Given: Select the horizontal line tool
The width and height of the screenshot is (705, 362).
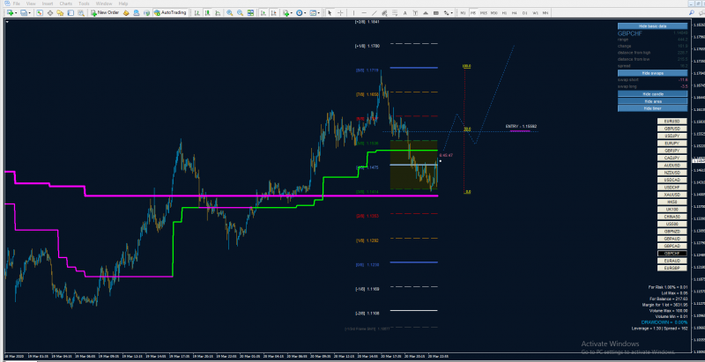Looking at the screenshot, I should tap(364, 13).
